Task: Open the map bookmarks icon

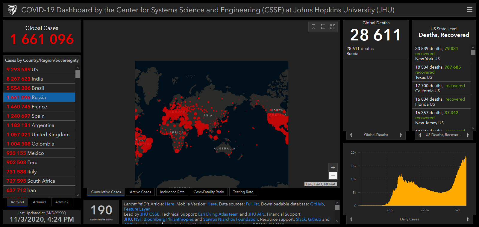Action: 313,27
